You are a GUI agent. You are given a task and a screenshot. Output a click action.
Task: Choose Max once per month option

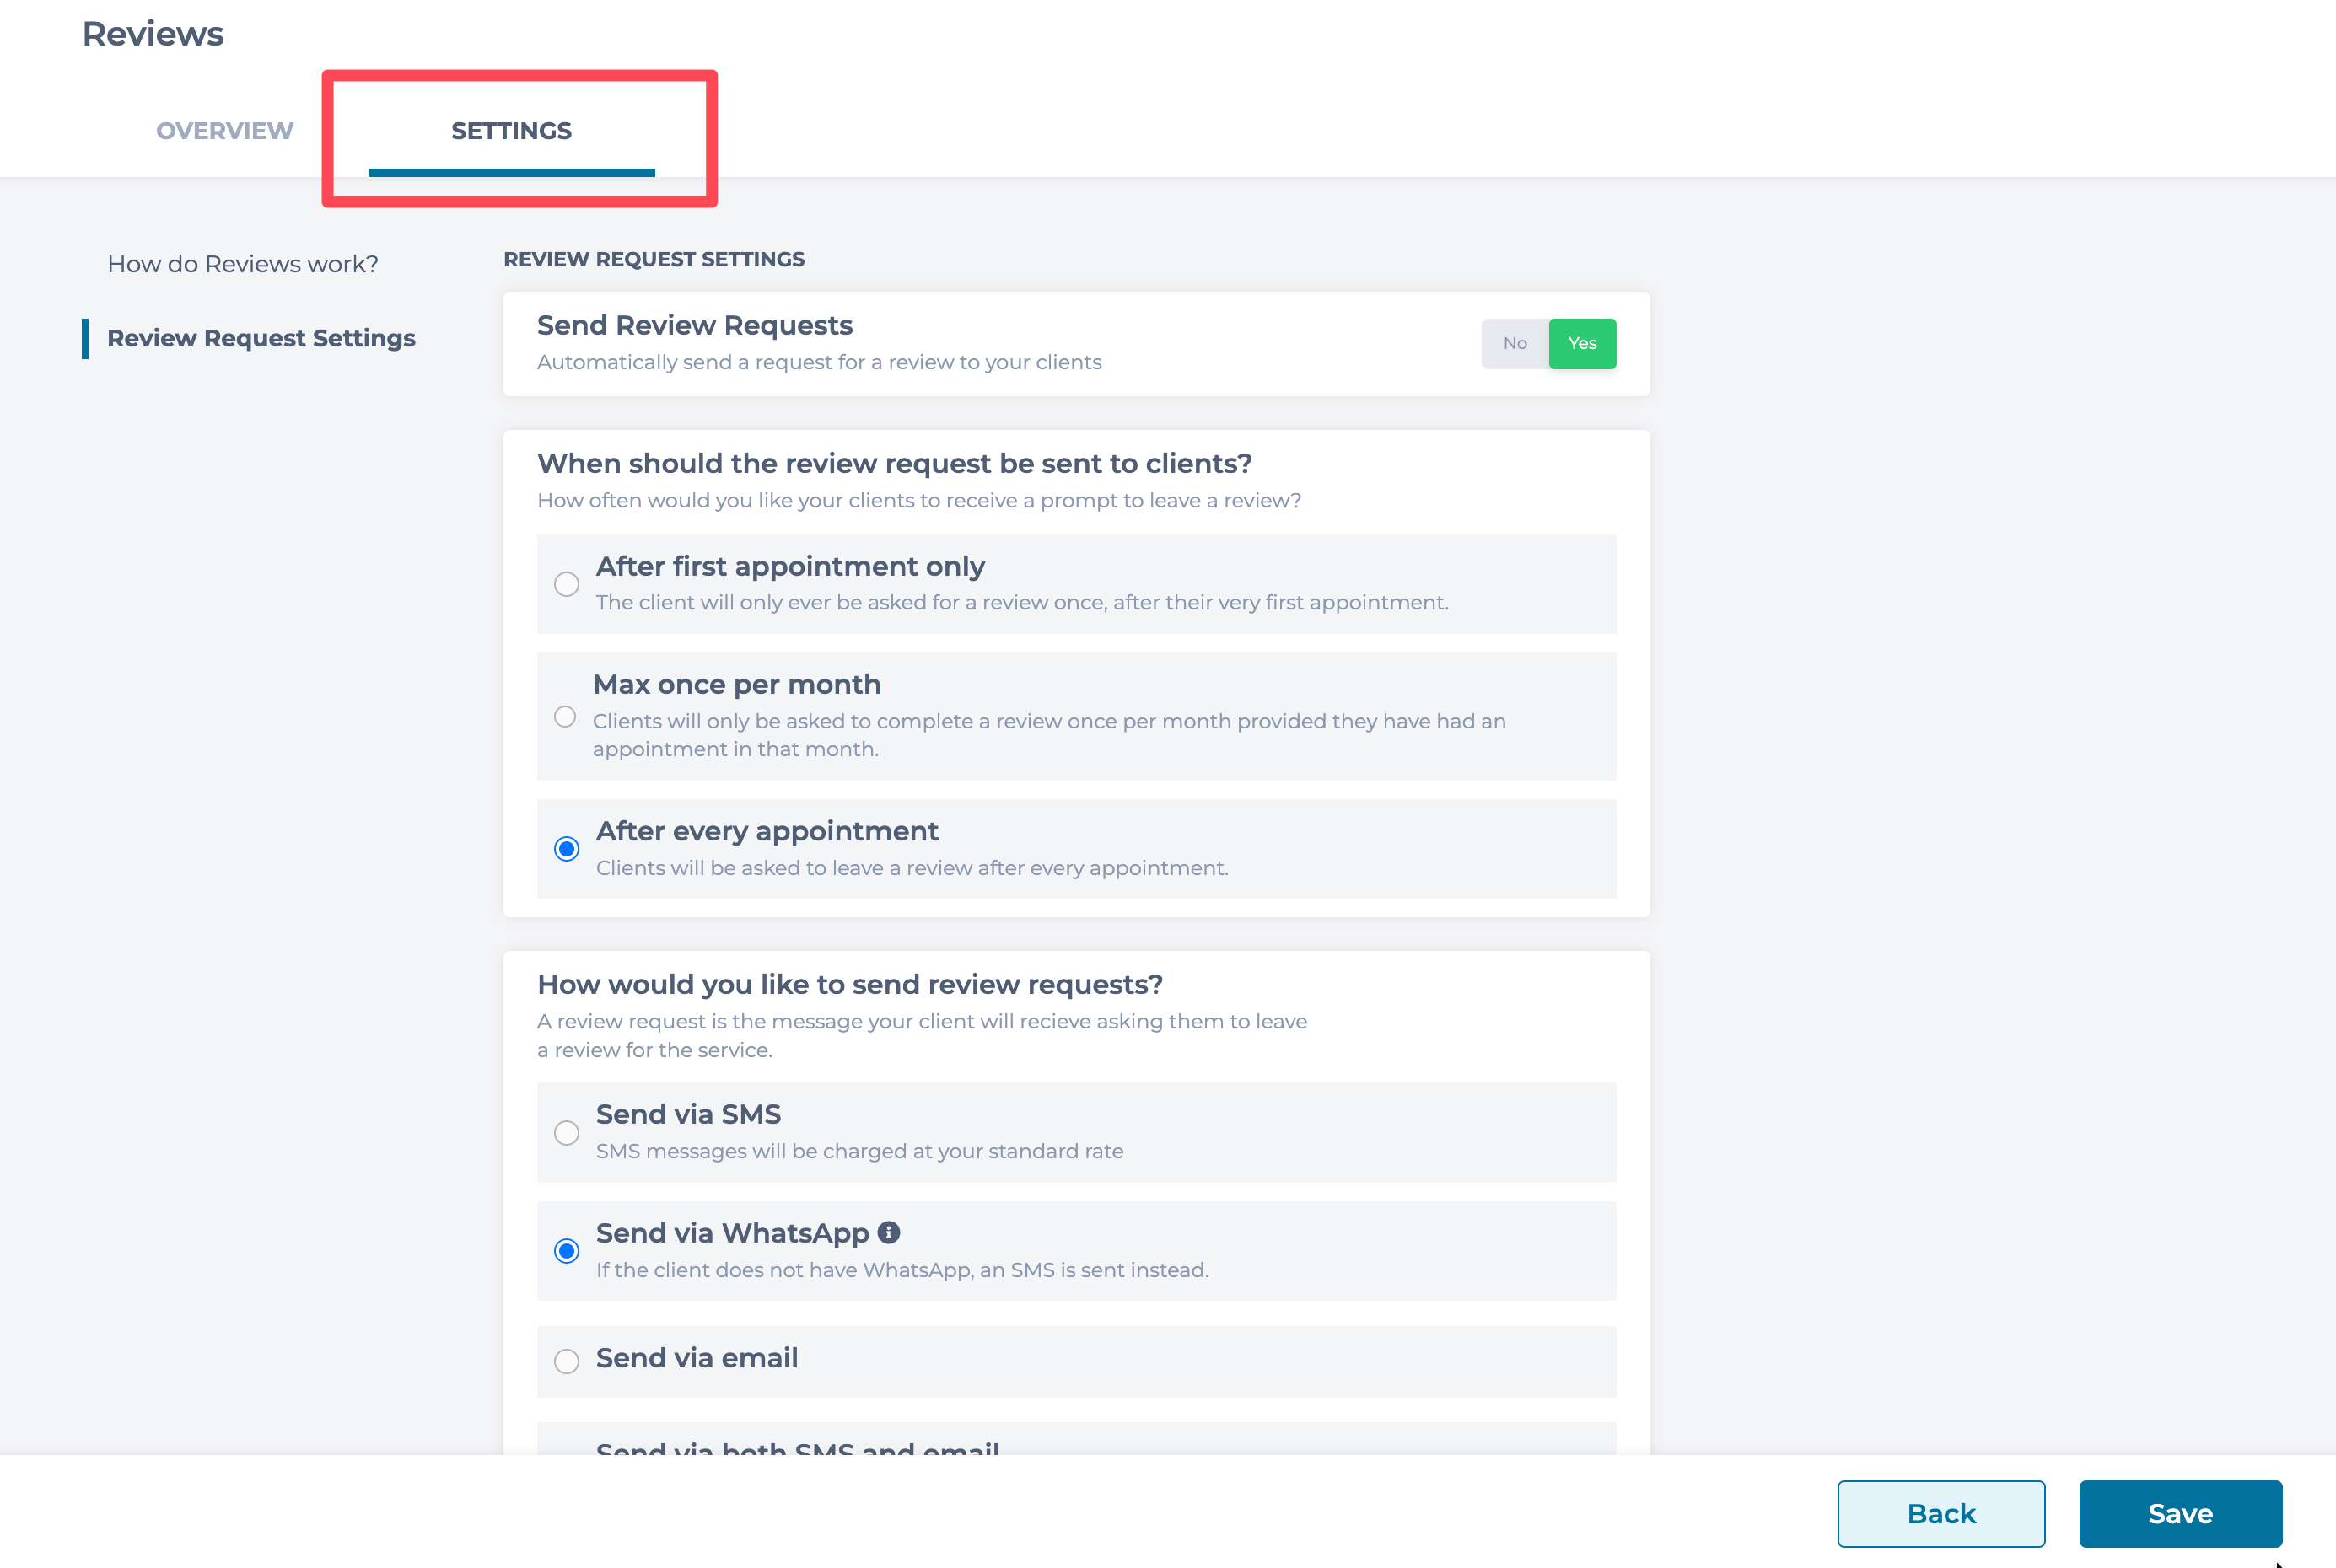[x=565, y=717]
